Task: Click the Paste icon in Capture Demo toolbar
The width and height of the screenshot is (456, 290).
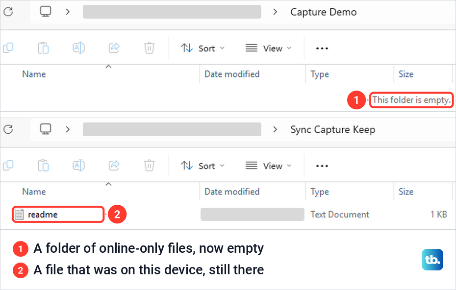Action: click(x=43, y=48)
